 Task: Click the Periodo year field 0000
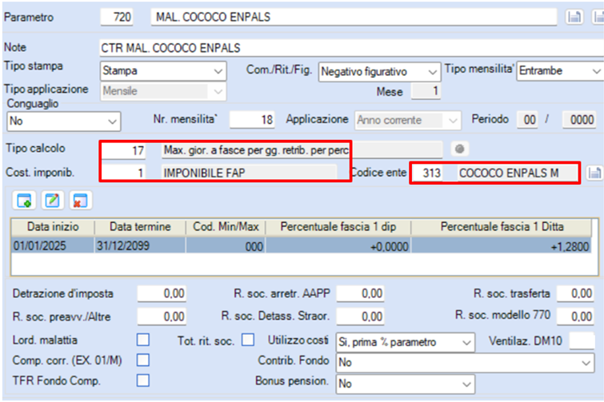tap(579, 120)
